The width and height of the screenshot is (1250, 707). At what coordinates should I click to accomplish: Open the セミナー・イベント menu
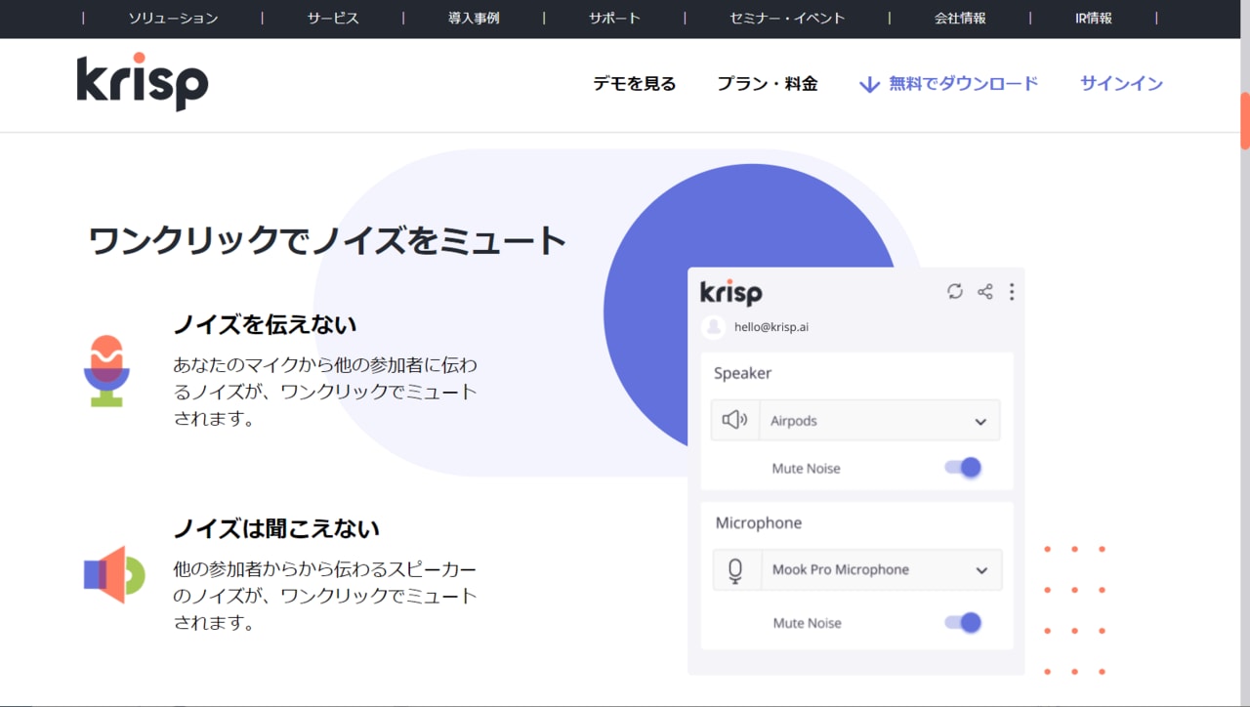click(x=787, y=18)
